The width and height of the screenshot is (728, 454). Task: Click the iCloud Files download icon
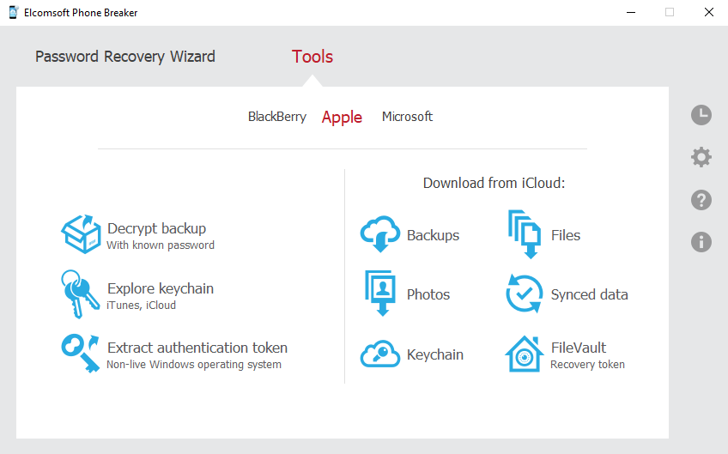coord(524,234)
